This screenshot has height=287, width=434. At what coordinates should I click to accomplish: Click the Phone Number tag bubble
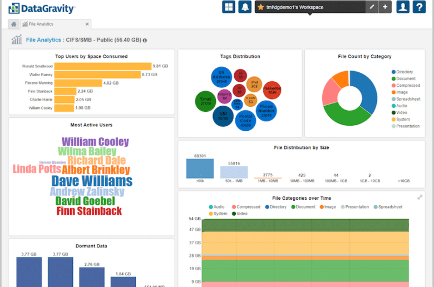point(267,111)
